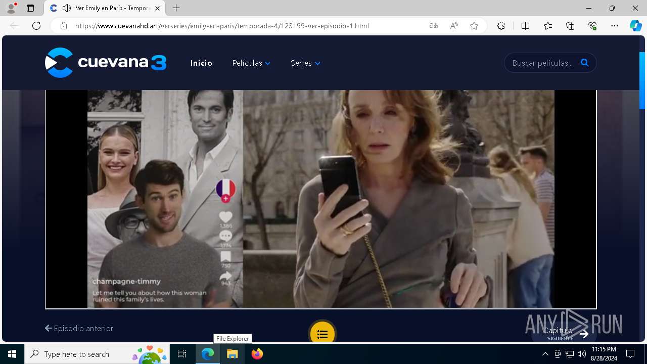647x364 pixels.
Task: Add this page to favorites
Action: (x=474, y=26)
